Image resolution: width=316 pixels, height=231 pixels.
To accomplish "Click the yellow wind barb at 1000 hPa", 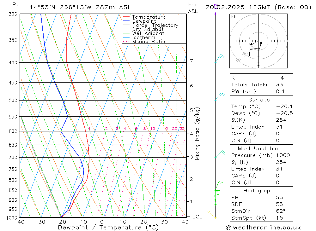I will click(212, 215).
